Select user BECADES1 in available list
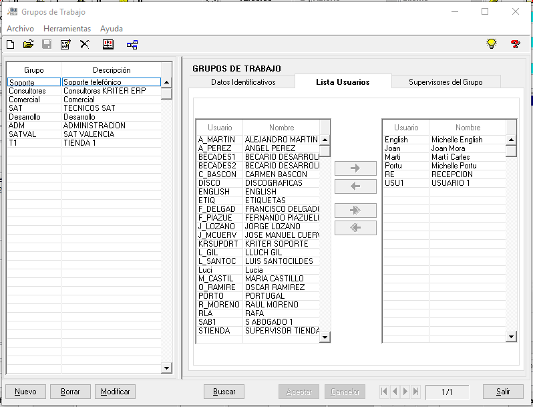 [258, 157]
